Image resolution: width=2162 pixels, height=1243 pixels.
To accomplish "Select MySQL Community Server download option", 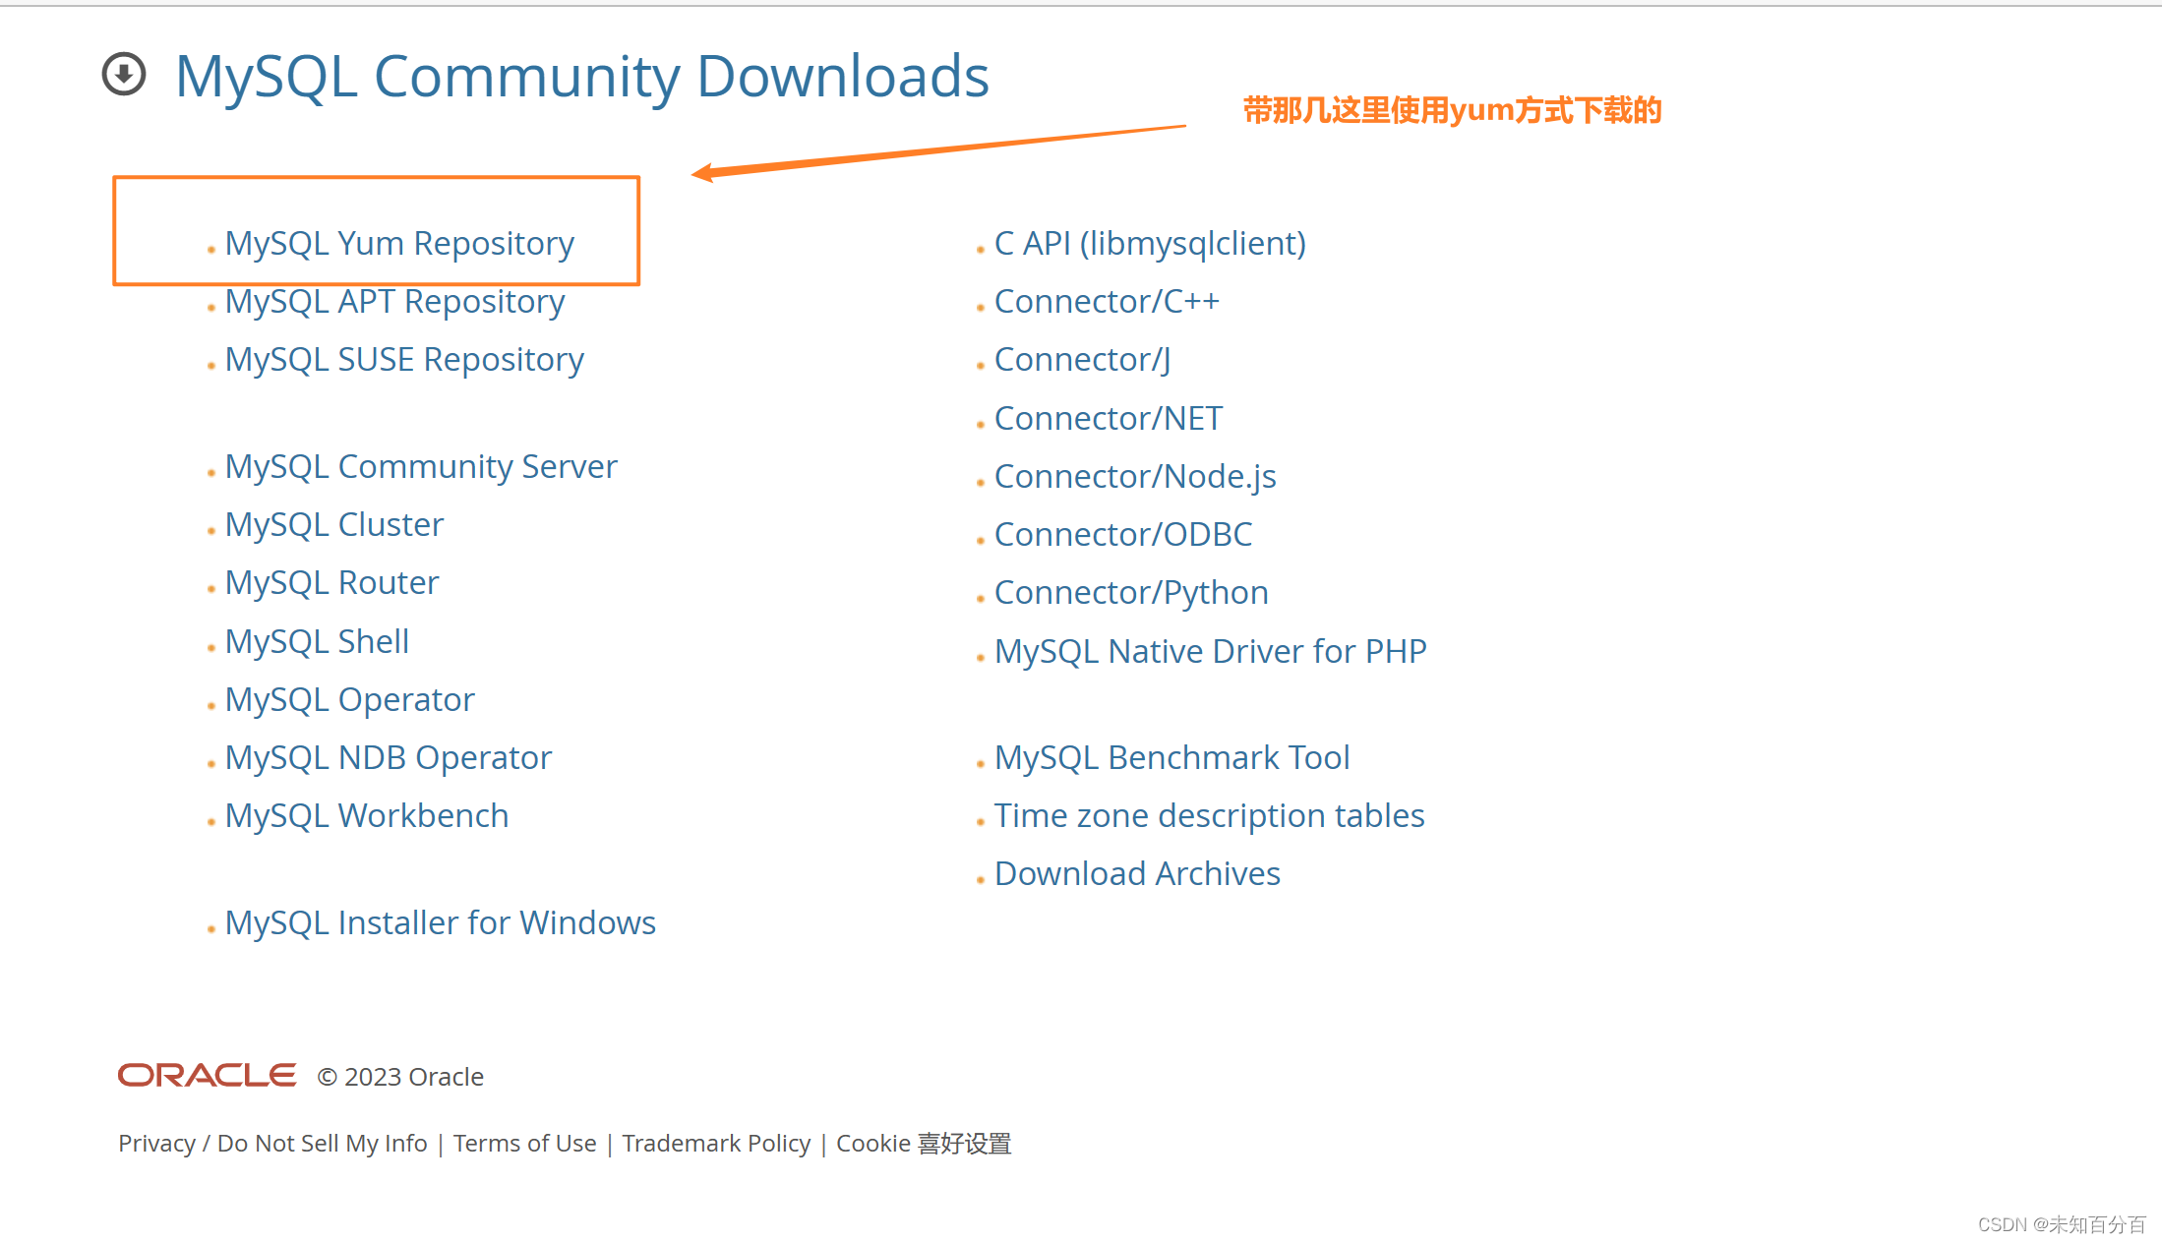I will pos(420,465).
